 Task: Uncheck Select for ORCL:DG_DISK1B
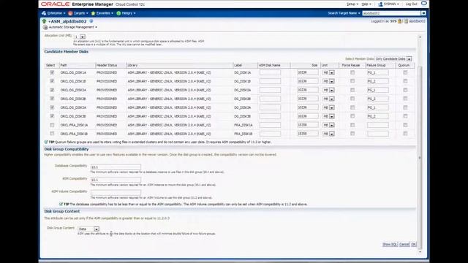[x=52, y=81]
